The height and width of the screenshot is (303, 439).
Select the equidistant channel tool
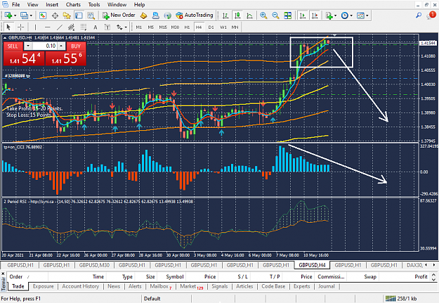click(x=72, y=27)
